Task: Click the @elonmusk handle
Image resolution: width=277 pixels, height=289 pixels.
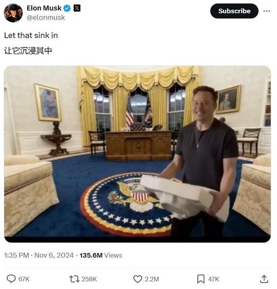Action: click(46, 17)
